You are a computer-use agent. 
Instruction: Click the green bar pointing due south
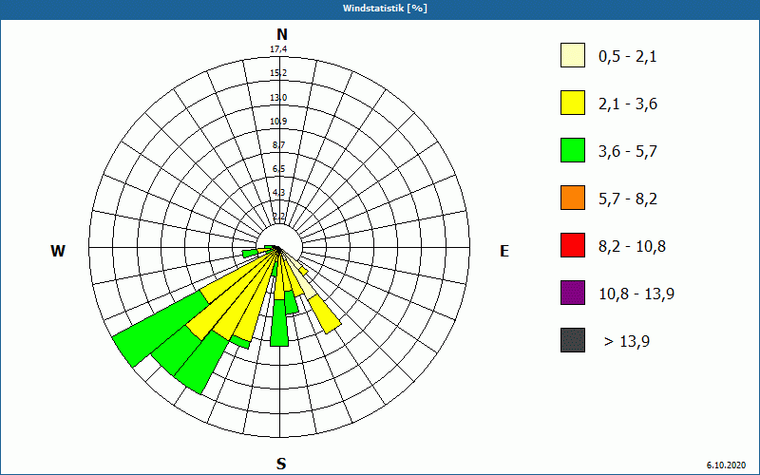click(x=279, y=322)
